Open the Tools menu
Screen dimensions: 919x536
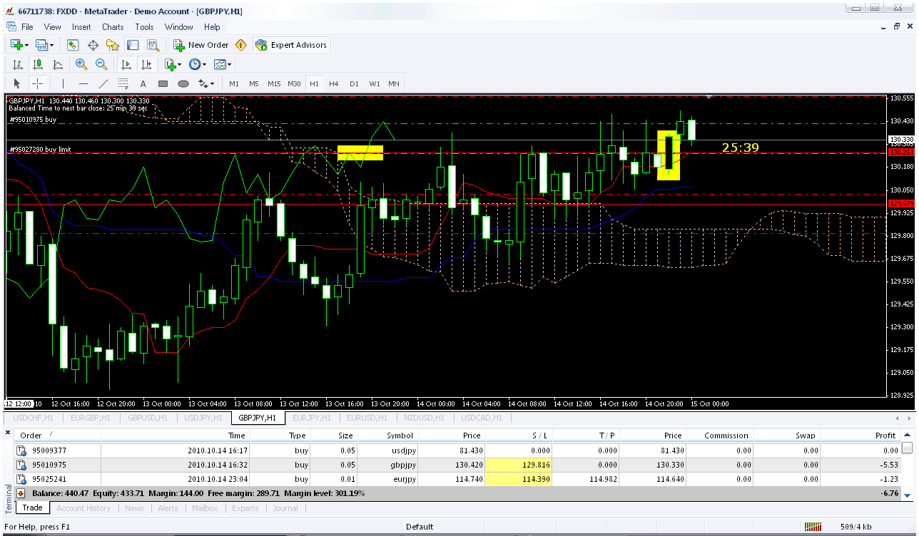pyautogui.click(x=144, y=27)
